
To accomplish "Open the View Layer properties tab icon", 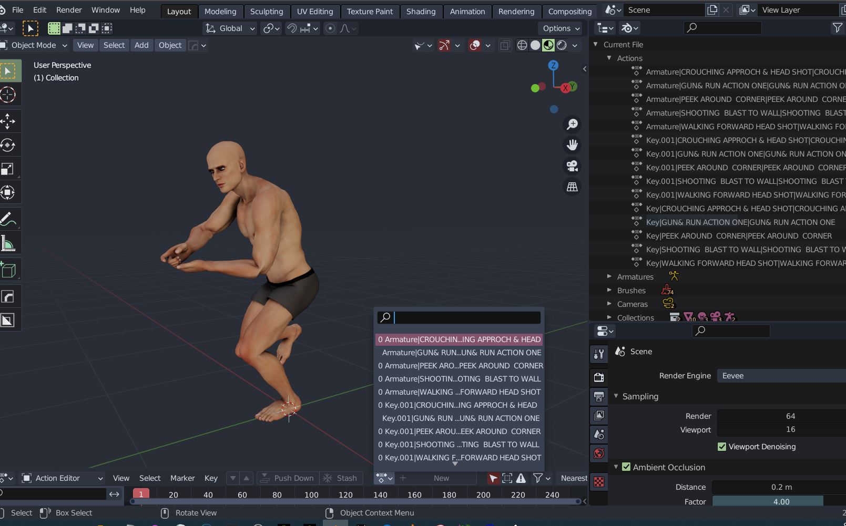I will pyautogui.click(x=599, y=415).
